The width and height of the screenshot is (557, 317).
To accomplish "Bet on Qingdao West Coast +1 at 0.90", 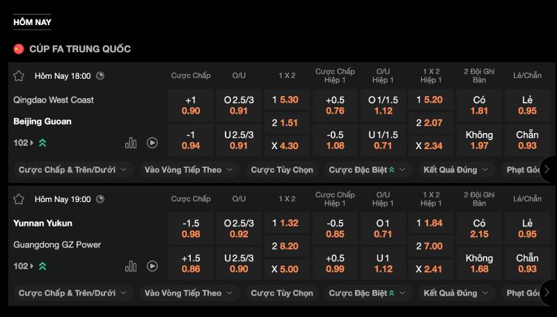I will coord(191,105).
